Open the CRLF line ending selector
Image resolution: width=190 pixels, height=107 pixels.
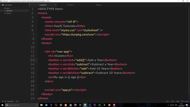click(167, 101)
